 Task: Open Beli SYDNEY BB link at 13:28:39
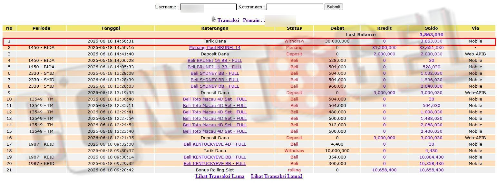pyautogui.click(x=215, y=80)
